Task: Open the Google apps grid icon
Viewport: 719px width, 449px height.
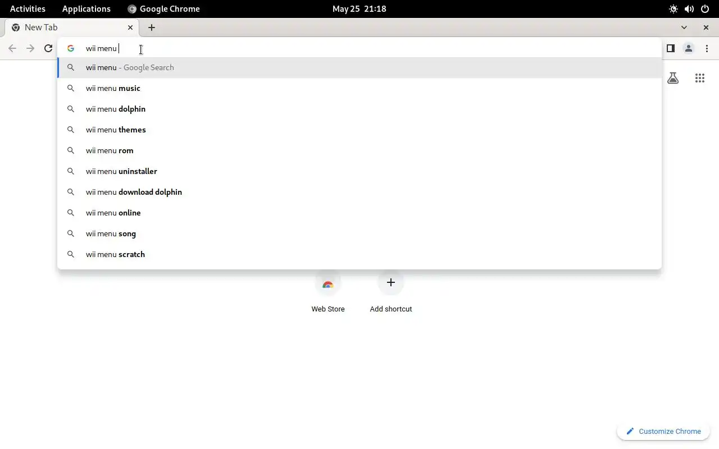Action: (x=699, y=79)
